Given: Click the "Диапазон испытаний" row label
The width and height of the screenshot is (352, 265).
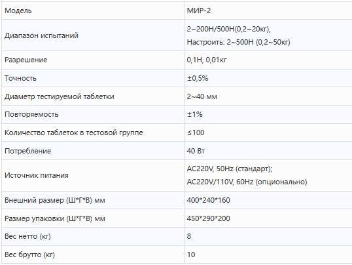Looking at the screenshot, I should click(x=41, y=35).
